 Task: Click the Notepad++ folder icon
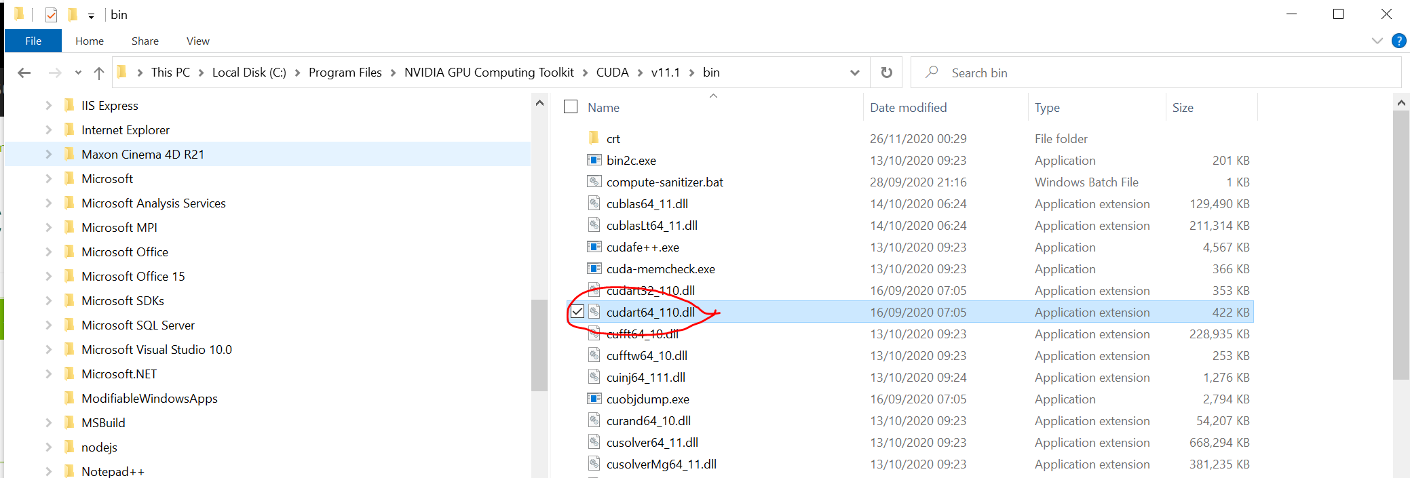[x=69, y=471]
